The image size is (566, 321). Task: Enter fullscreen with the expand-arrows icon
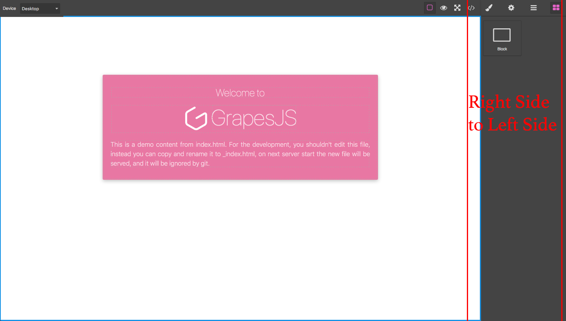point(457,8)
